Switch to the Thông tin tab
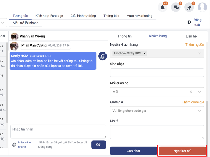 click(x=125, y=36)
